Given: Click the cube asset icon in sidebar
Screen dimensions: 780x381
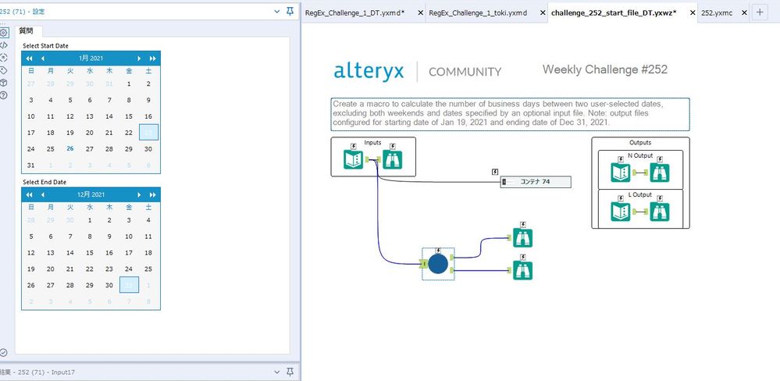Looking at the screenshot, I should coord(3,83).
